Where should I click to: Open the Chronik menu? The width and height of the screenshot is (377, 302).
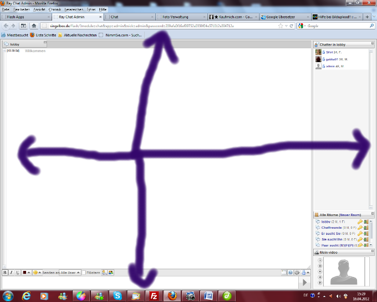[x=55, y=9]
